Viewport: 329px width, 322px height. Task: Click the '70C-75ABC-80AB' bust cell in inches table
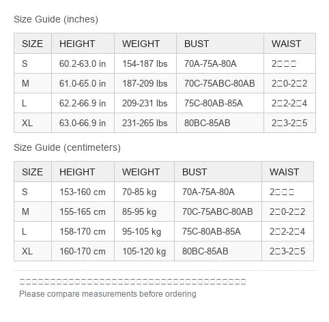[220, 83]
